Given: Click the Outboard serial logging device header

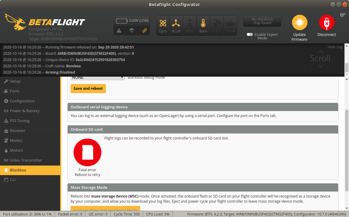Looking at the screenshot, I should 203,107.
